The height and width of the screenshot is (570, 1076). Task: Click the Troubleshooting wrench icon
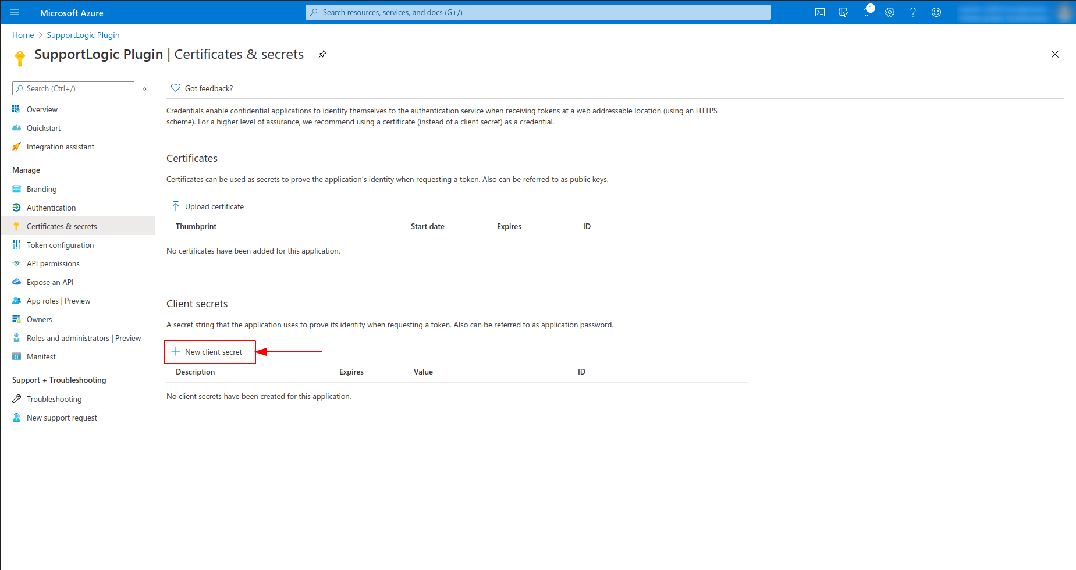(16, 398)
